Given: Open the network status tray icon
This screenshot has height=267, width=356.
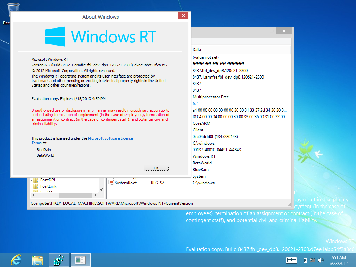Looking at the screenshot, I should tap(313, 260).
